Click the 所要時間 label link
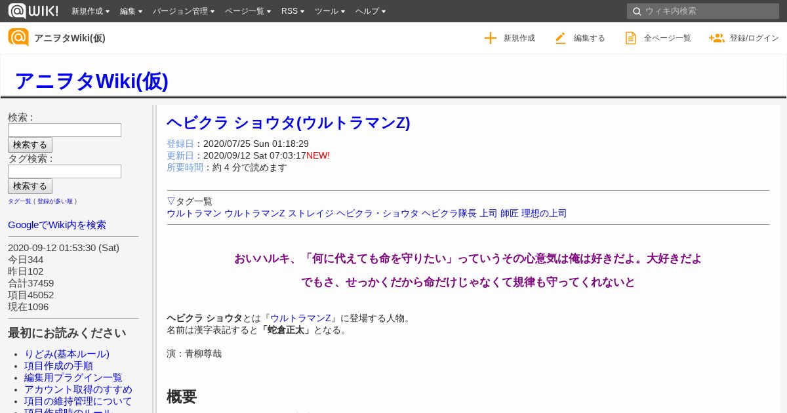 [185, 167]
